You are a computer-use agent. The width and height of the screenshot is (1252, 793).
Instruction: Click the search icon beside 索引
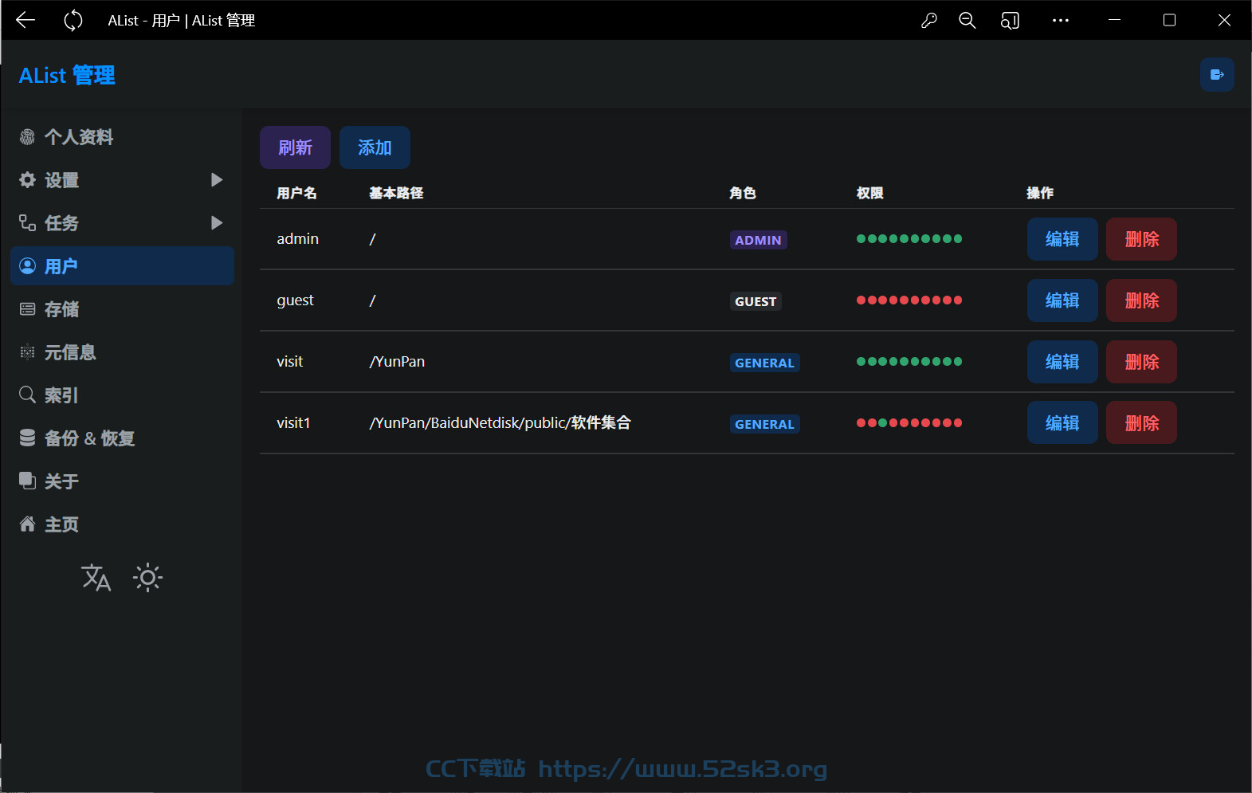[27, 395]
